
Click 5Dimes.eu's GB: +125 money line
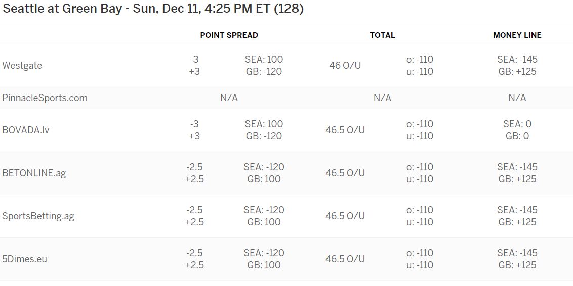point(517,265)
